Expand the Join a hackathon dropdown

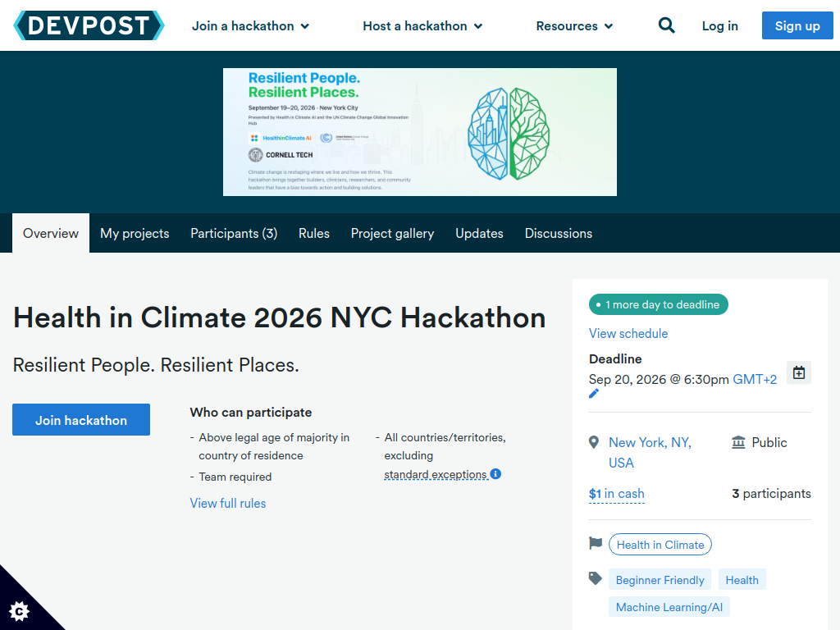tap(250, 25)
